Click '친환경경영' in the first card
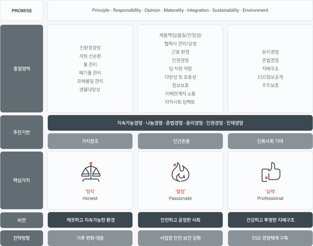The height and width of the screenshot is (246, 313). click(90, 48)
